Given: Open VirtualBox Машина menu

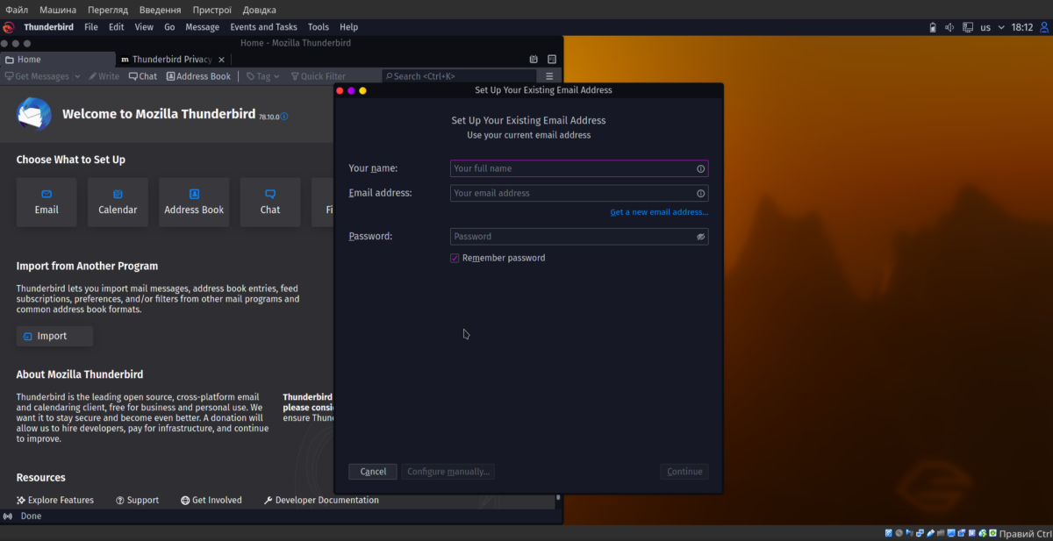Looking at the screenshot, I should click(x=58, y=10).
